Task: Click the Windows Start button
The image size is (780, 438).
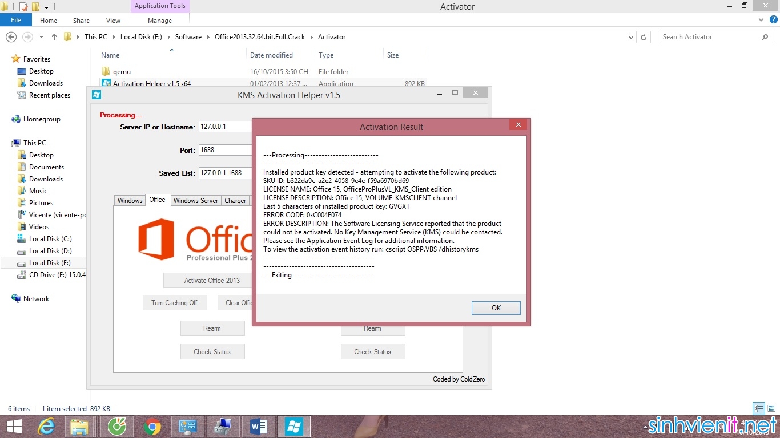Action: pos(14,427)
